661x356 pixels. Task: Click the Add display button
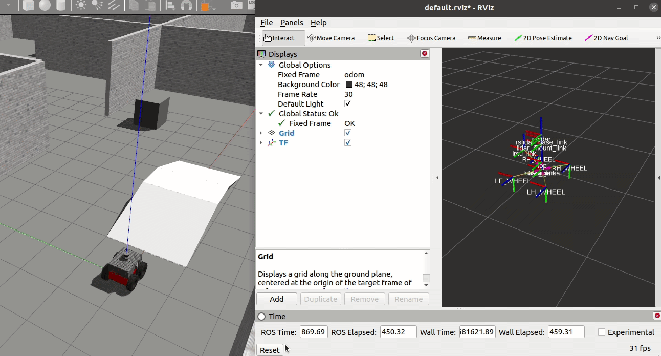[277, 299]
